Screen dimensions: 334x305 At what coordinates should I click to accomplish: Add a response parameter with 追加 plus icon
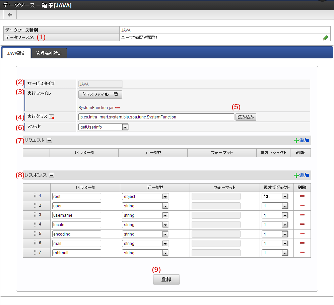tap(302, 175)
